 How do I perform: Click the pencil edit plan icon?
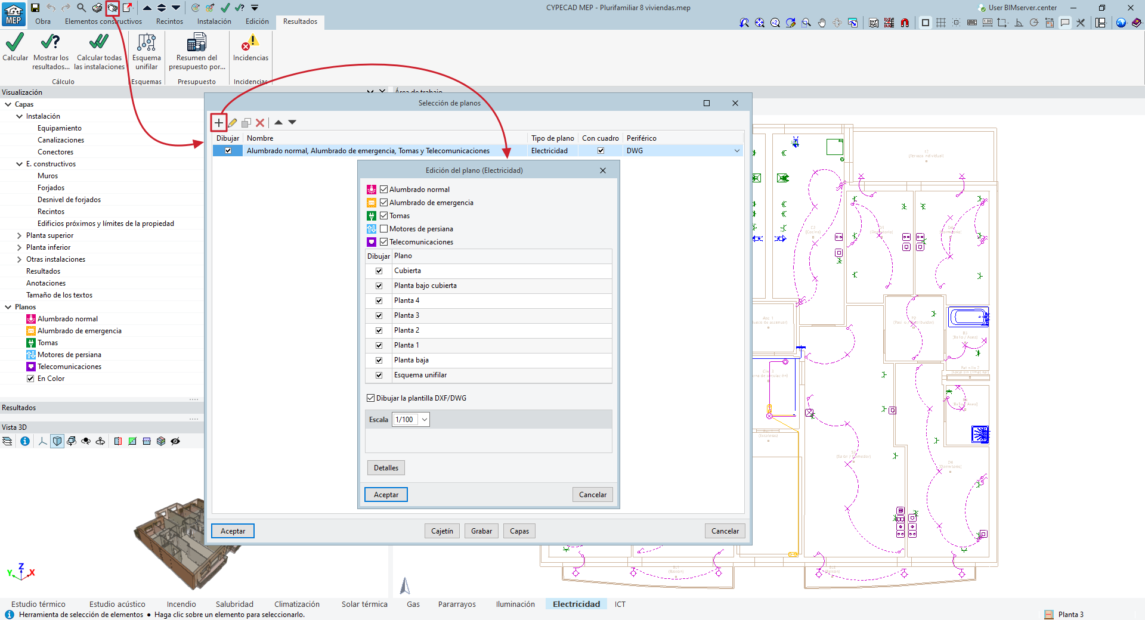(233, 123)
